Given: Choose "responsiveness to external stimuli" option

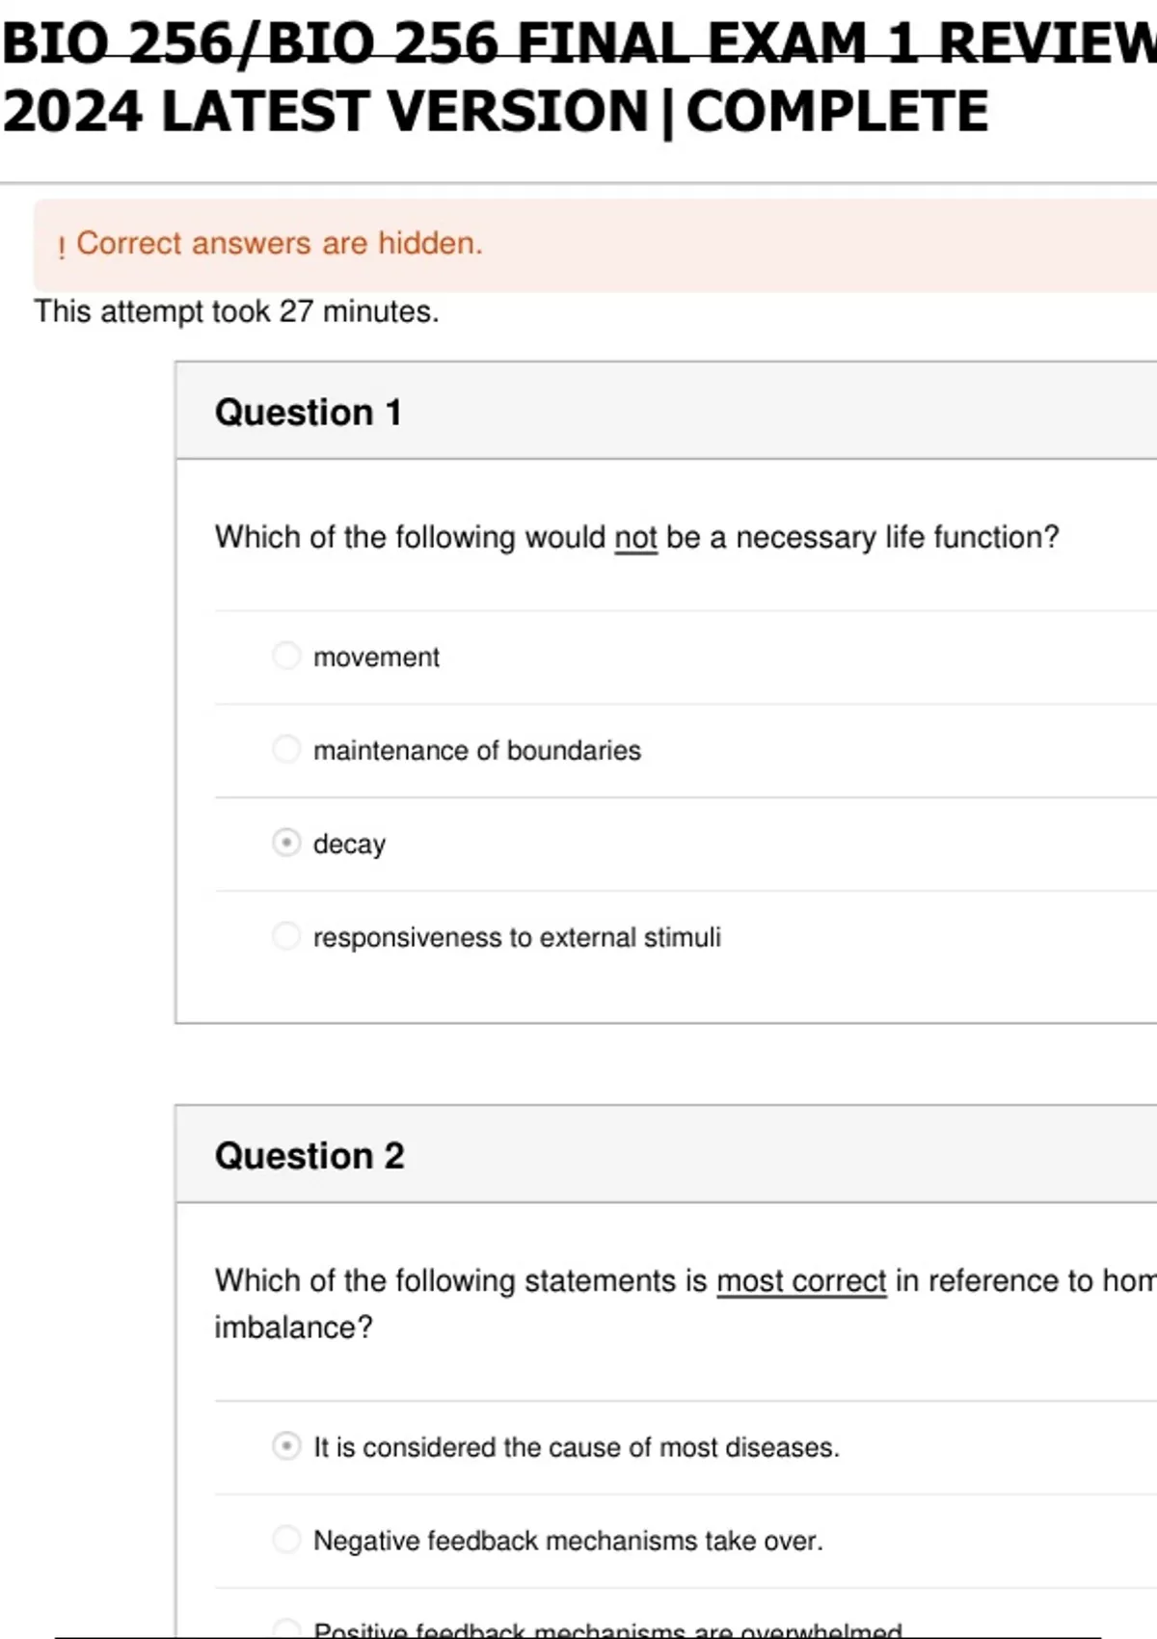Looking at the screenshot, I should [286, 935].
